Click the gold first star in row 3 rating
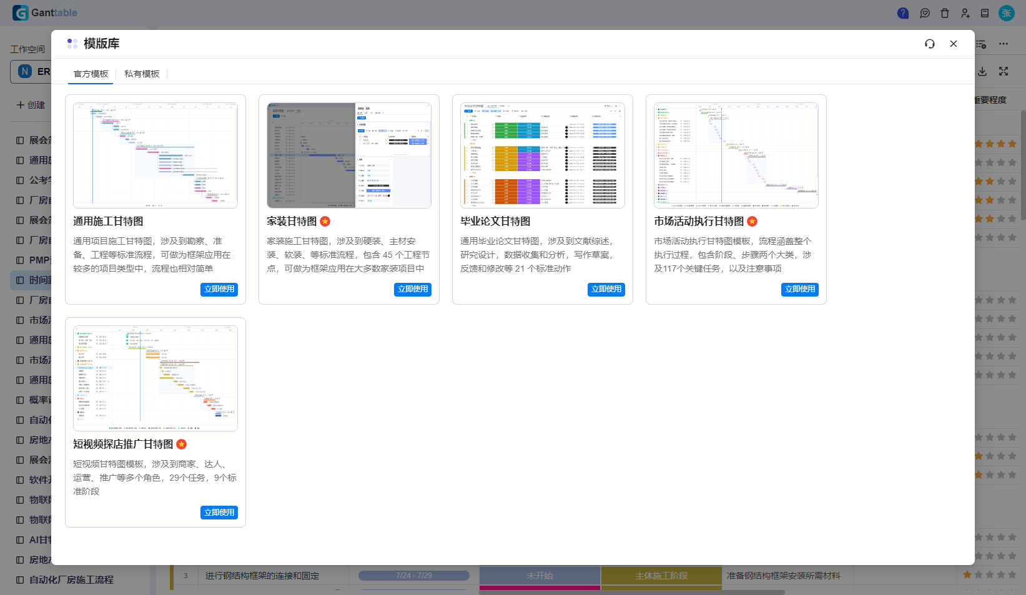 [x=967, y=574]
